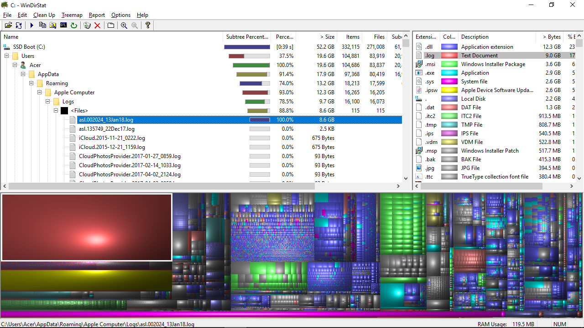The image size is (584, 328).
Task: Sort by Subtree Percentage column header
Action: point(247,37)
